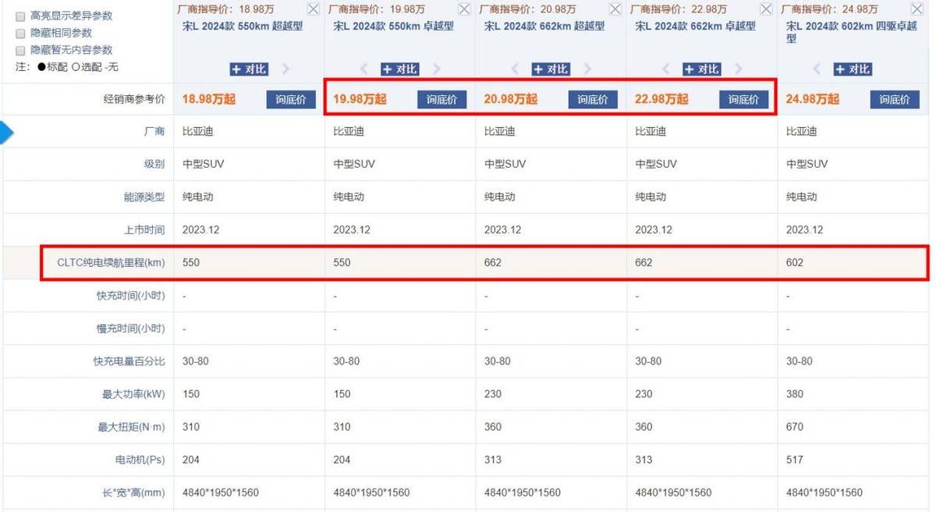Image resolution: width=936 pixels, height=512 pixels.
Task: Click 厂商指导价: 18.98万 header text
Action: tap(225, 9)
